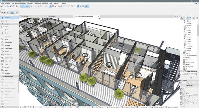Collapse the Документирование toolbox section

tap(1, 76)
